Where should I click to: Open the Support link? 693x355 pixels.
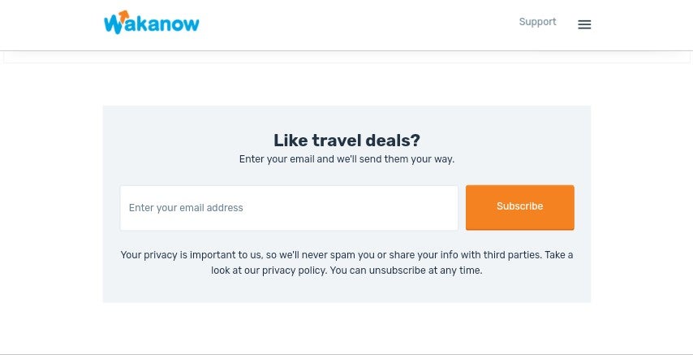click(537, 22)
